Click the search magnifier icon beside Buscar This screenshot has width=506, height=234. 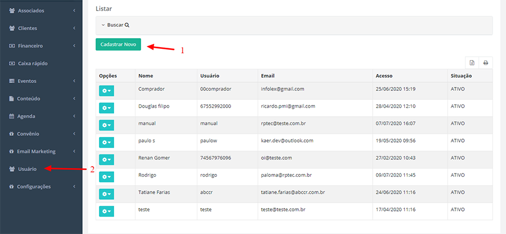click(x=127, y=25)
